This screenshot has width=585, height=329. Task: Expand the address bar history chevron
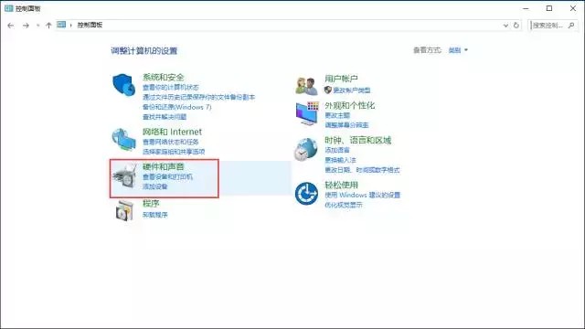tap(505, 26)
